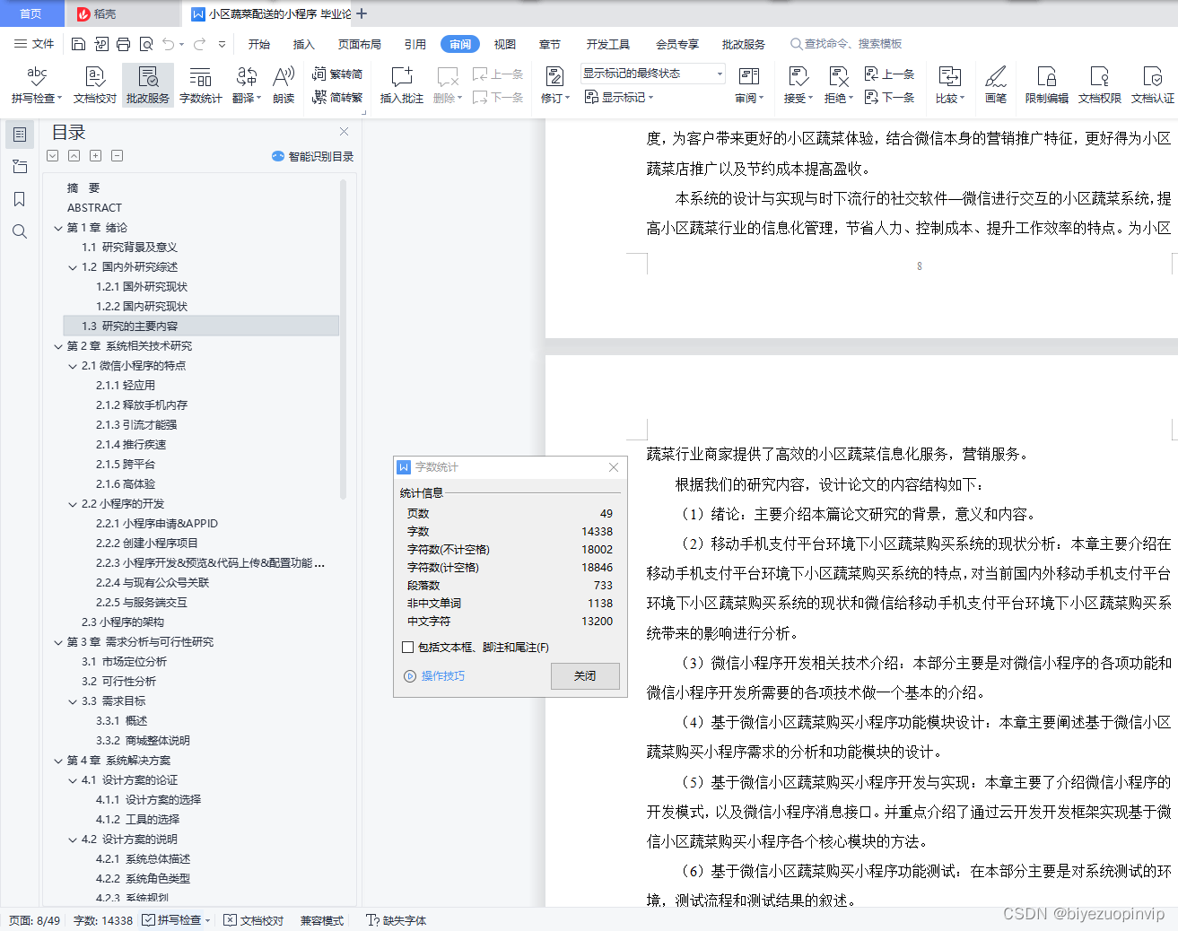This screenshot has height=931, width=1178.
Task: Convert traditional to simplified (繁转简)
Action: 337,74
